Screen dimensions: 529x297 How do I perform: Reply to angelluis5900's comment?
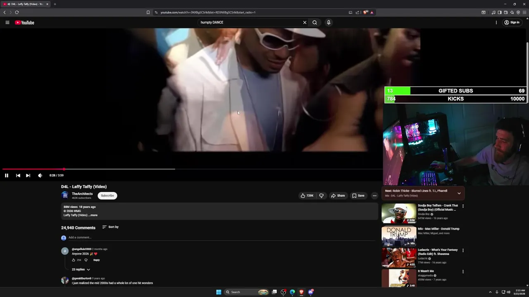pos(96,260)
